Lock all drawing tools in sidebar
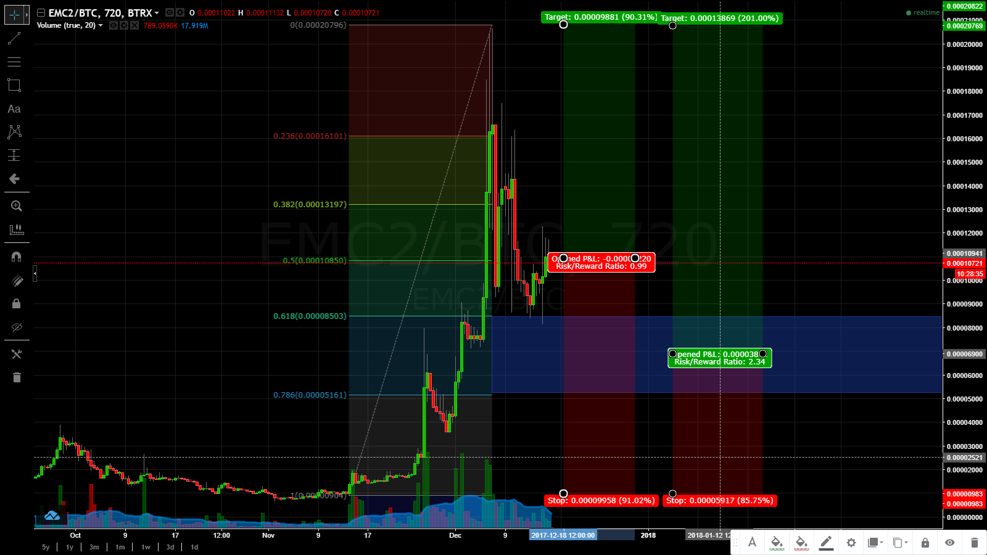 17,303
